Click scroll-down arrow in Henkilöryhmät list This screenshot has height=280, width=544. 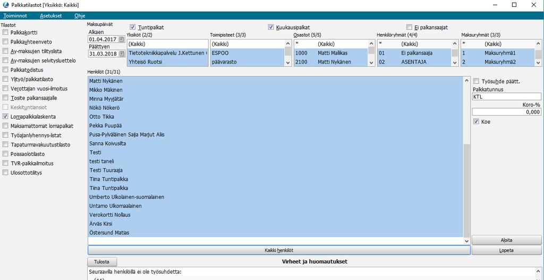point(455,63)
